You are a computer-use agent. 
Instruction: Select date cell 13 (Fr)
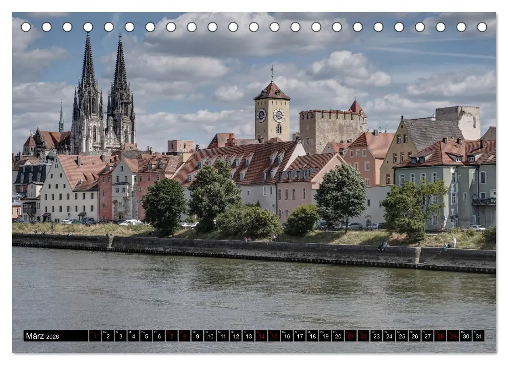coord(248,336)
